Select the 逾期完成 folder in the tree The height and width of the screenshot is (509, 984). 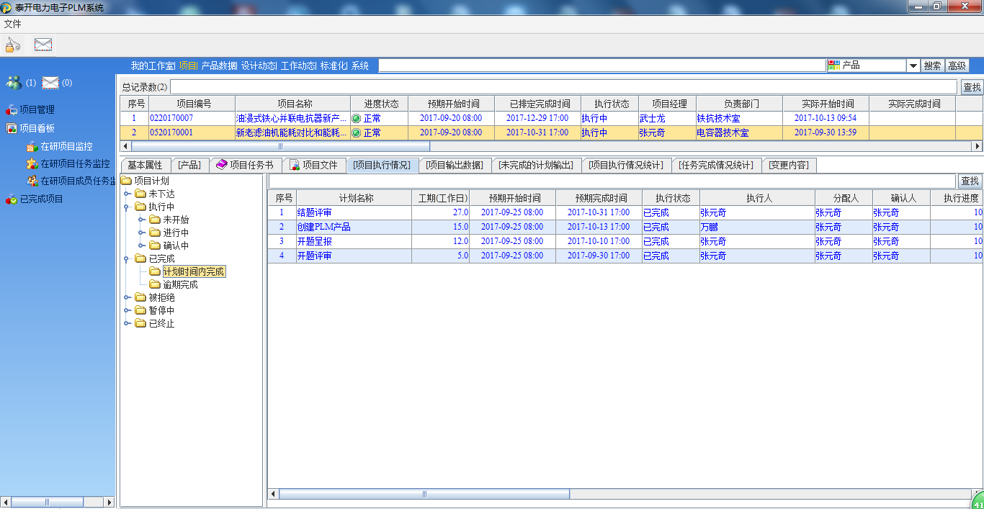(x=180, y=284)
